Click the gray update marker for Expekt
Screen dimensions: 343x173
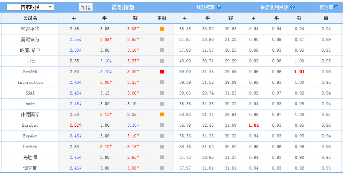[162, 136]
